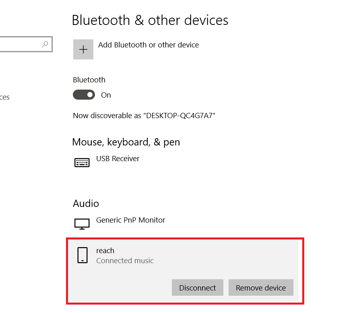Viewport: 361px width, 313px height.
Task: Disconnect the reach device
Action: pyautogui.click(x=198, y=288)
